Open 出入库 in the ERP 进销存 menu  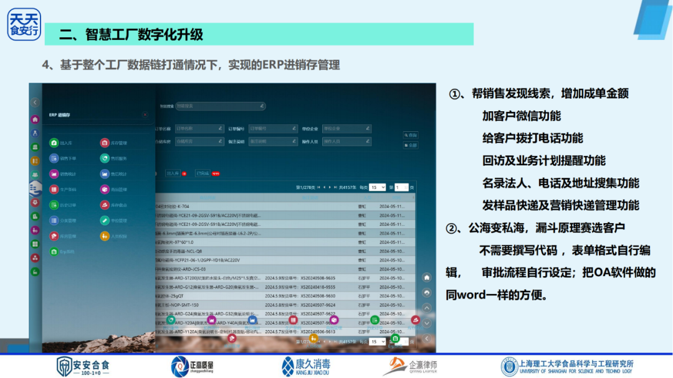(x=61, y=143)
